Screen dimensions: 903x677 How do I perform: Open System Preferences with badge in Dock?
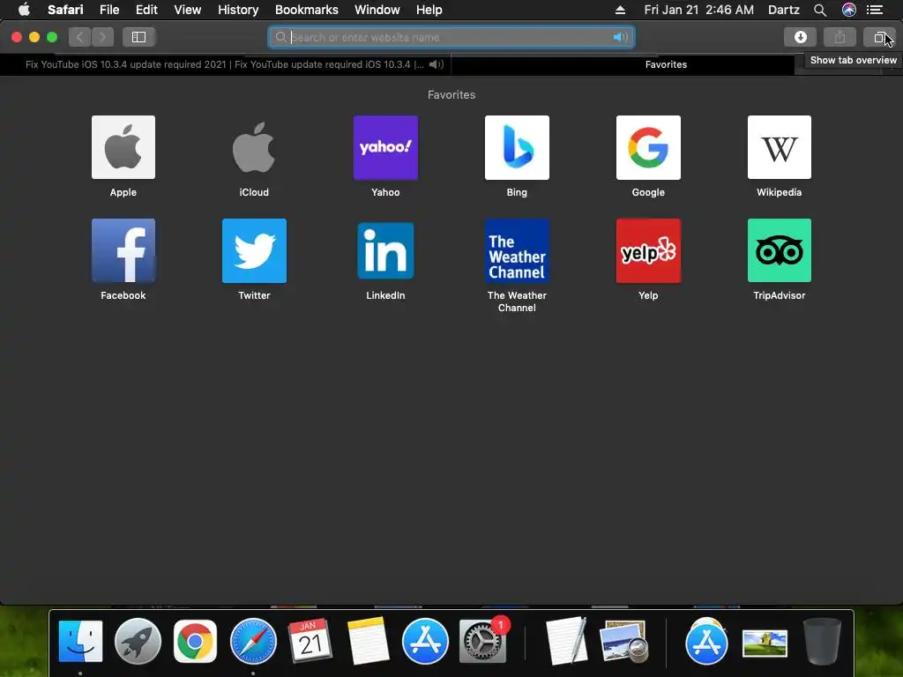pos(484,641)
